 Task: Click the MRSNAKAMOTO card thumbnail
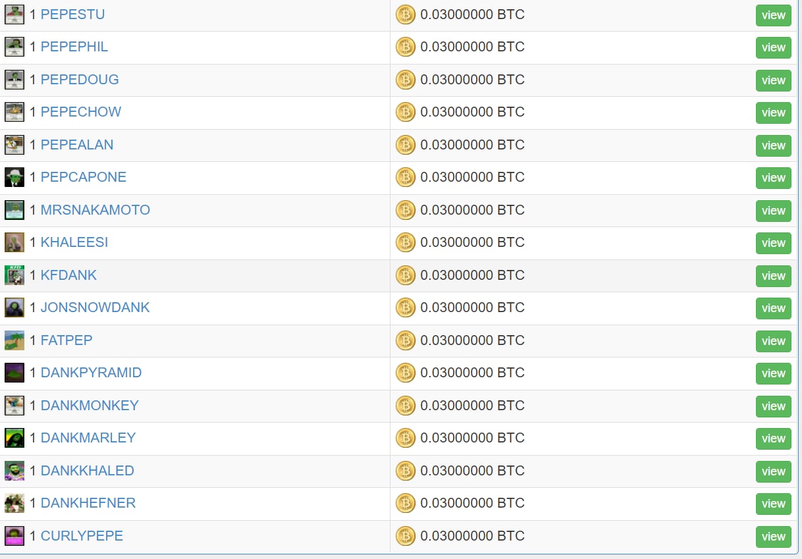point(14,210)
